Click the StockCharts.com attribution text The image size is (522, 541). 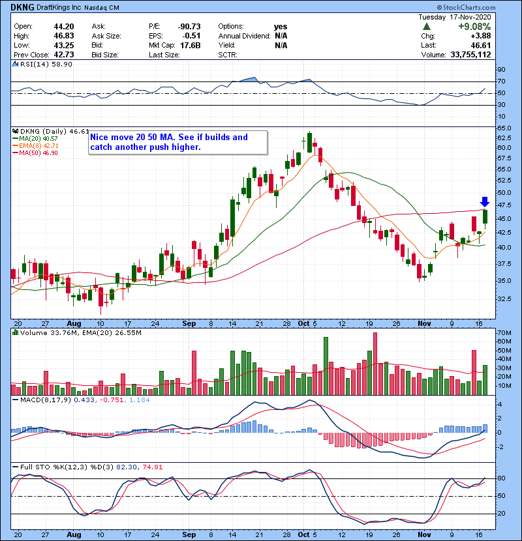(466, 7)
